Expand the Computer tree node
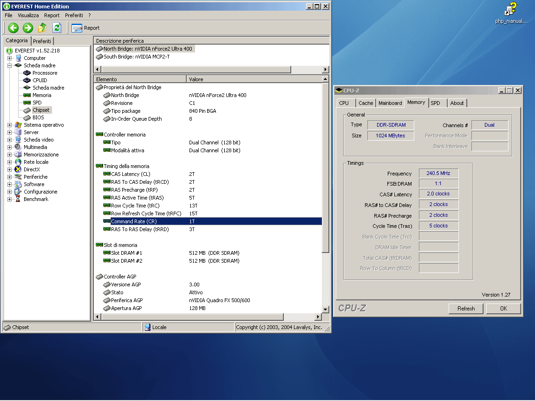The image size is (535, 401). coord(10,58)
